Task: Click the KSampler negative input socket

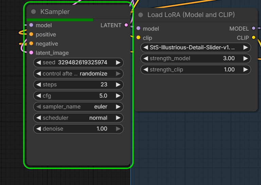Action: point(31,44)
